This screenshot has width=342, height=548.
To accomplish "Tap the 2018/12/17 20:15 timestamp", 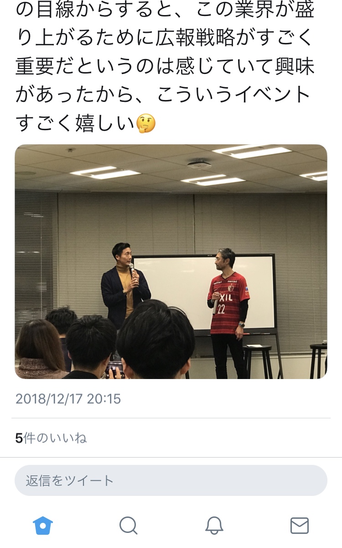I will [68, 399].
